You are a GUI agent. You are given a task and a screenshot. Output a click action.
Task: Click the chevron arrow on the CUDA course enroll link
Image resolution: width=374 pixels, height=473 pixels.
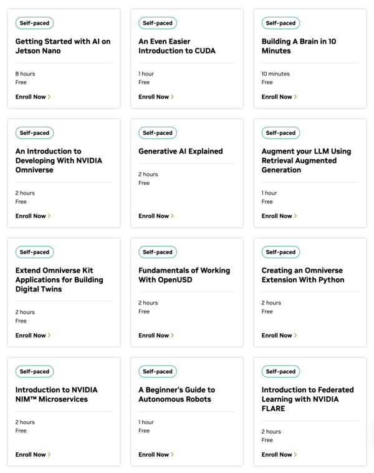coord(172,97)
